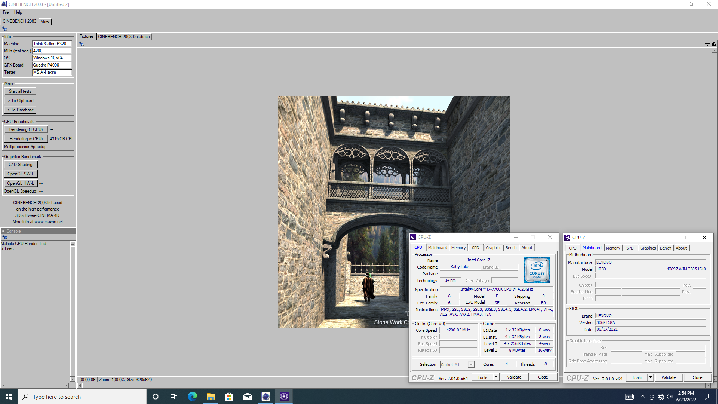The width and height of the screenshot is (718, 404).
Task: Run Rendering (1 CPU) benchmark
Action: [x=26, y=129]
